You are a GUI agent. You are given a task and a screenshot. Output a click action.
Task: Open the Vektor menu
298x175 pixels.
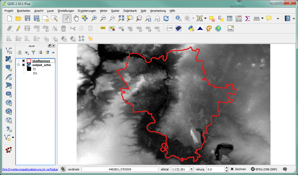pyautogui.click(x=104, y=11)
